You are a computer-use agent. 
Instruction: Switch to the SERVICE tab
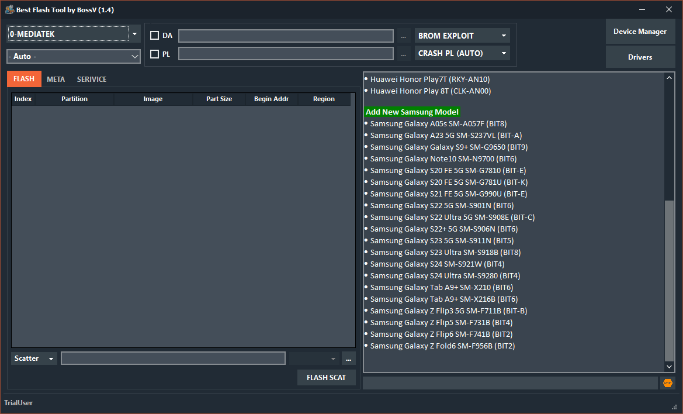[91, 78]
